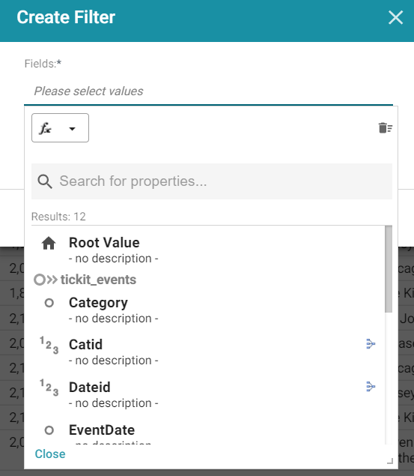Select the Root Value home icon
The width and height of the screenshot is (414, 476).
pos(49,243)
